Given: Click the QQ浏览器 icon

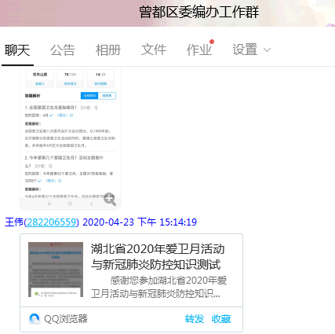Looking at the screenshot, I should [35, 319].
